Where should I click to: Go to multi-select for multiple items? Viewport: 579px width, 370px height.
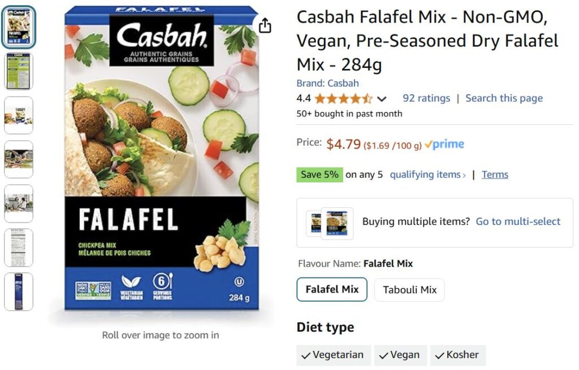(x=518, y=221)
